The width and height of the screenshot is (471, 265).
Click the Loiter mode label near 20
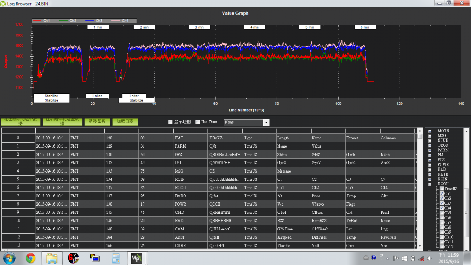coord(97,96)
